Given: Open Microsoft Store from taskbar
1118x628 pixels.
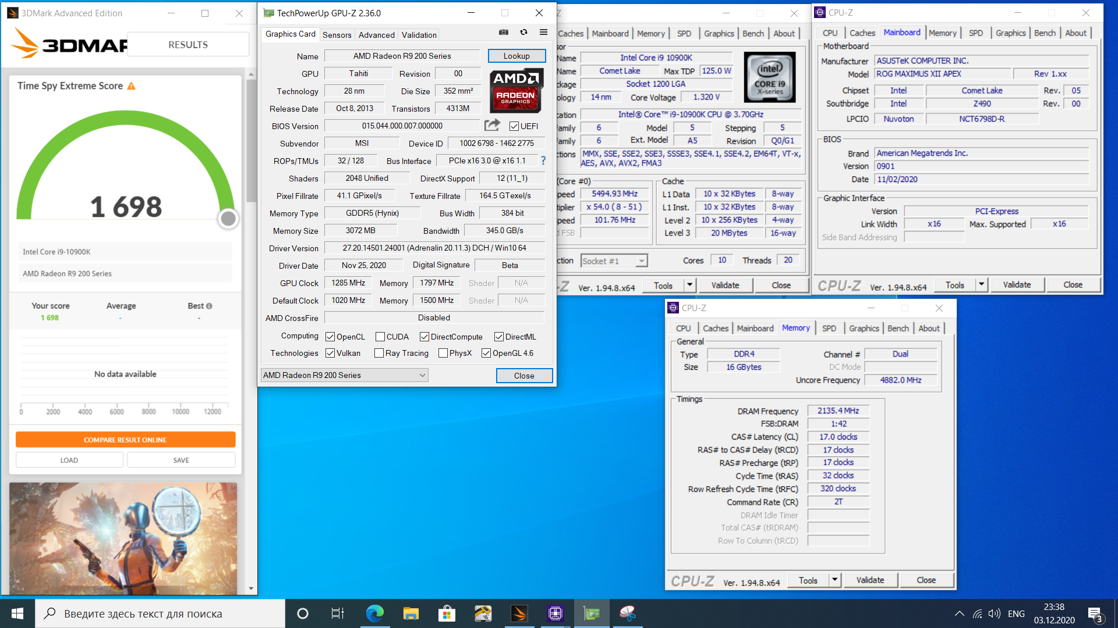Looking at the screenshot, I should tap(447, 613).
